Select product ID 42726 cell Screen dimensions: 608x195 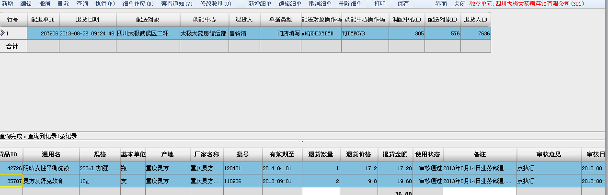click(11, 168)
